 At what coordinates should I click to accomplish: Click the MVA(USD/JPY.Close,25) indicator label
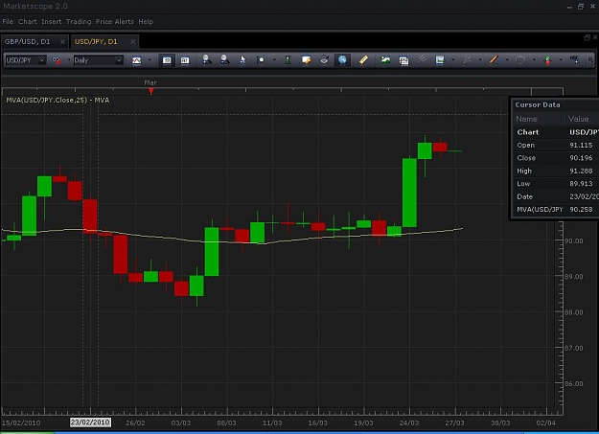click(x=58, y=100)
